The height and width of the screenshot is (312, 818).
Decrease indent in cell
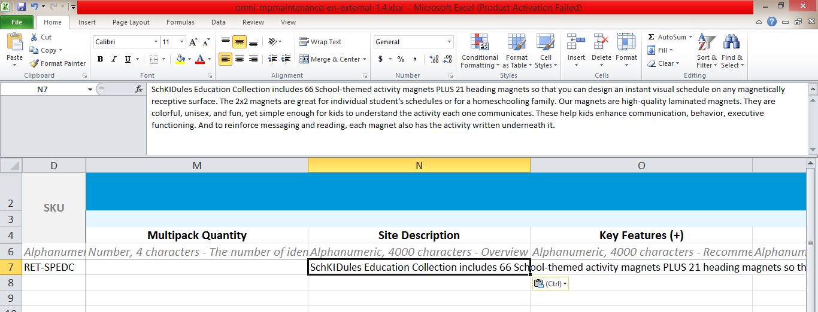(x=273, y=59)
